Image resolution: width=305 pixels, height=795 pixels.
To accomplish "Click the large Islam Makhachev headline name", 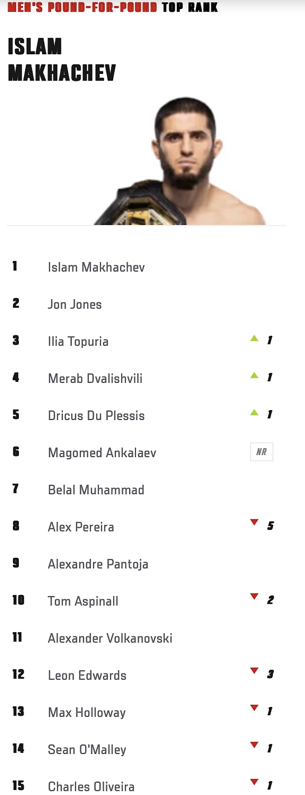I will [61, 60].
